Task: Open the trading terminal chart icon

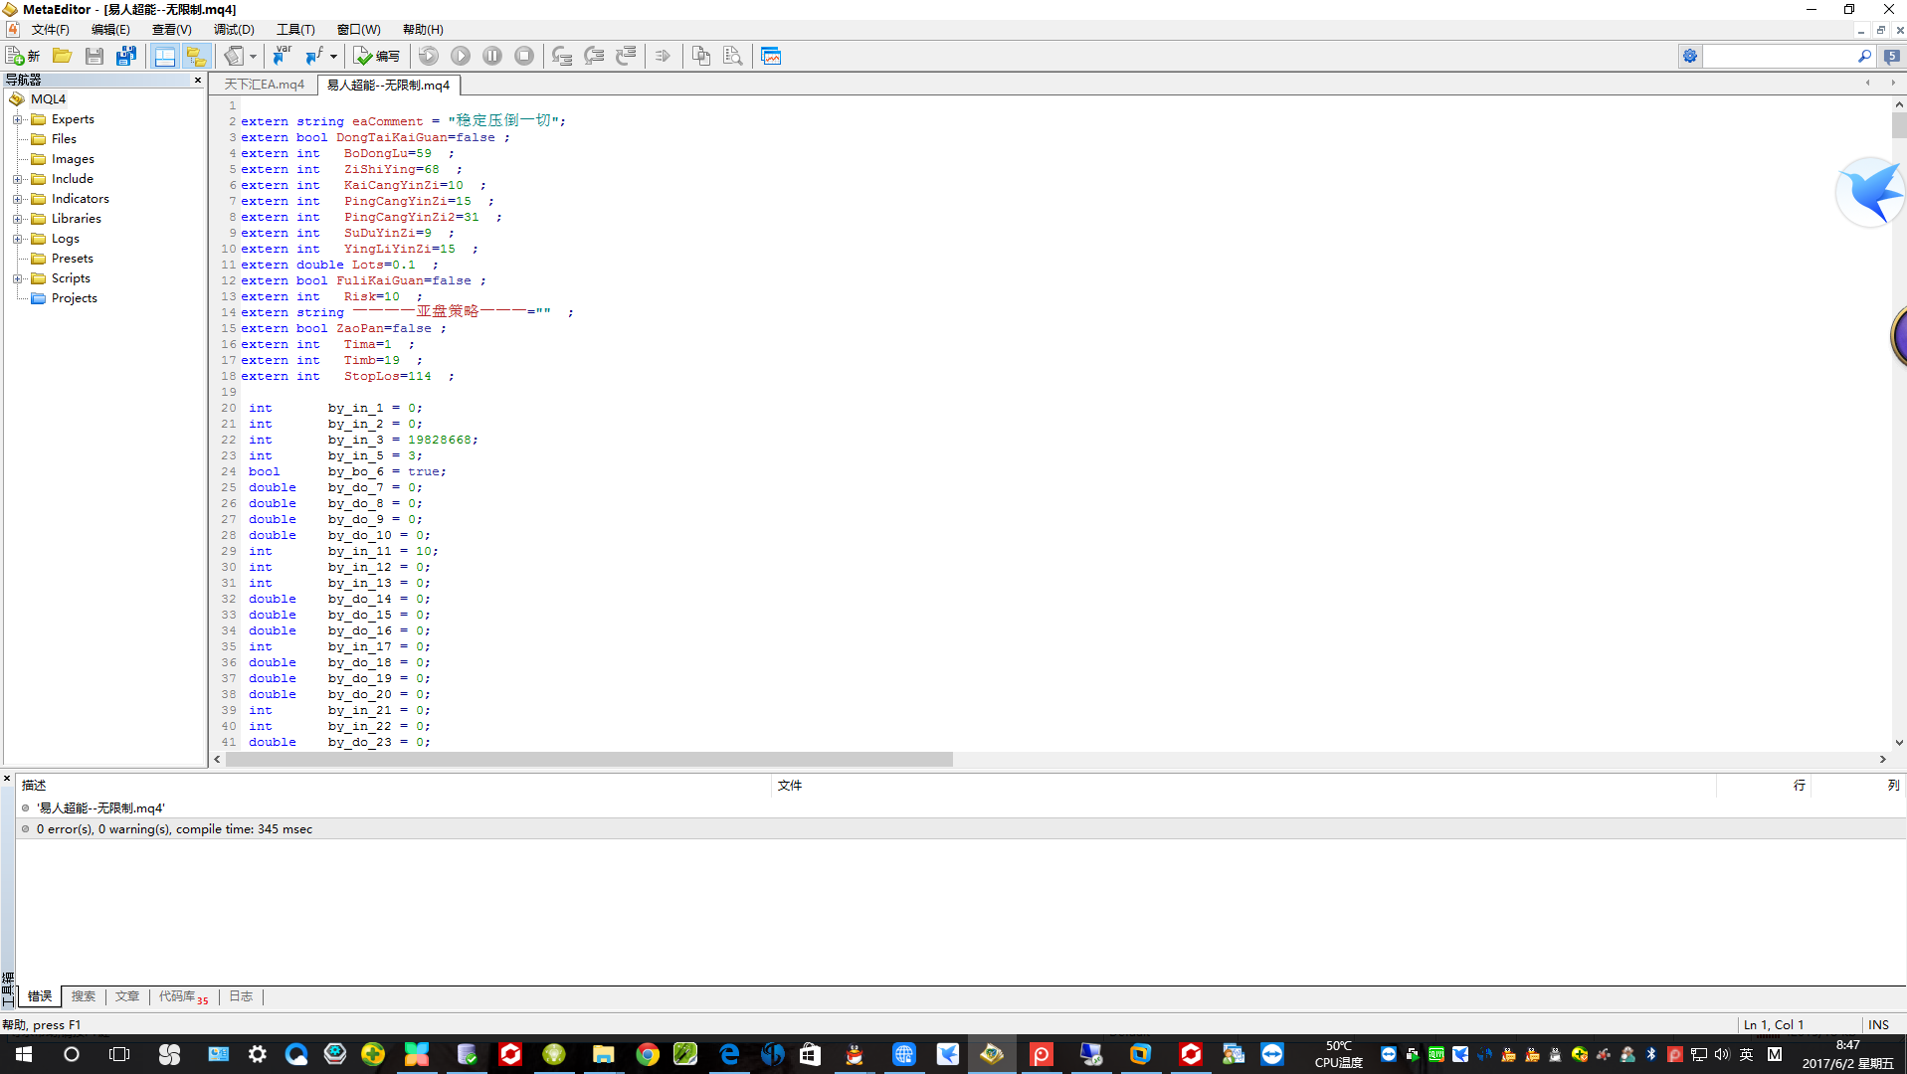Action: click(x=771, y=56)
